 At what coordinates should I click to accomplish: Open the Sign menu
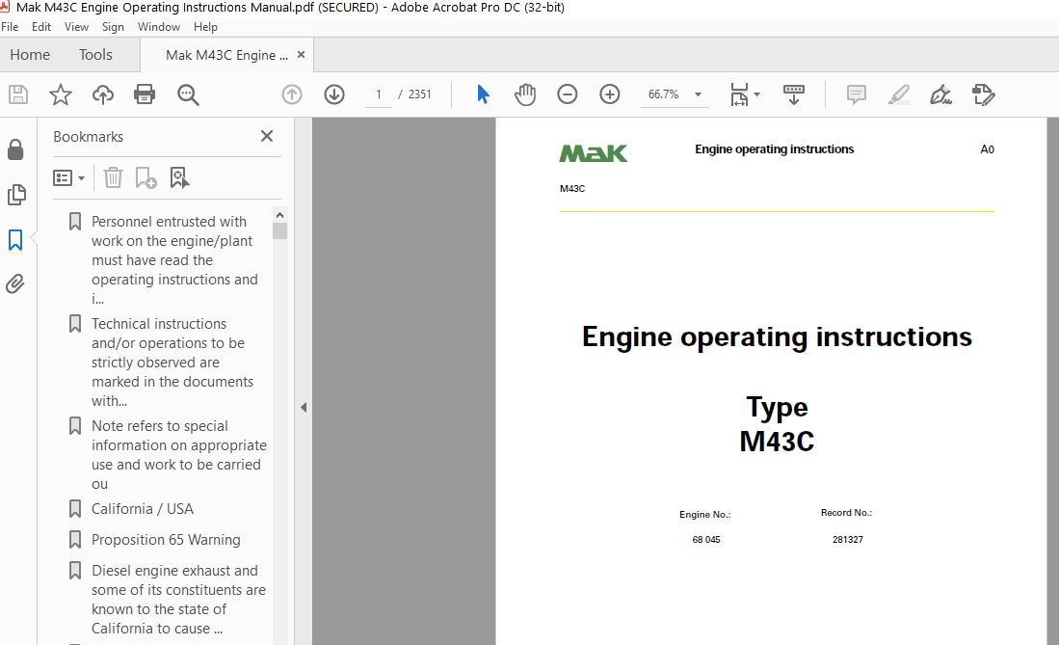[x=113, y=26]
